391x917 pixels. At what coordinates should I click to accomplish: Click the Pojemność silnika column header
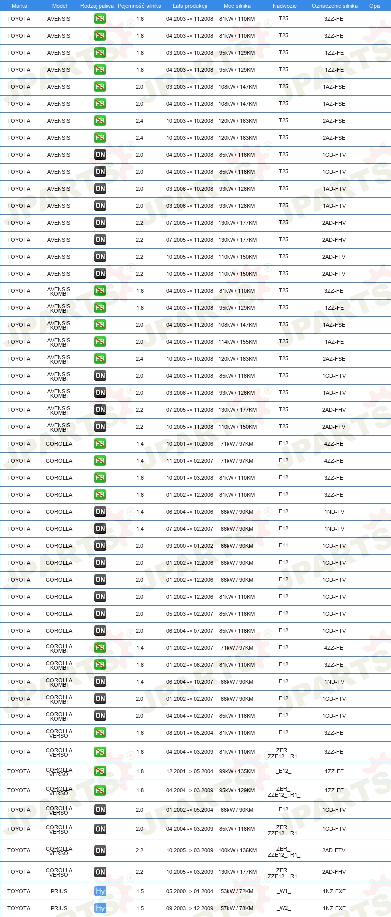click(139, 6)
